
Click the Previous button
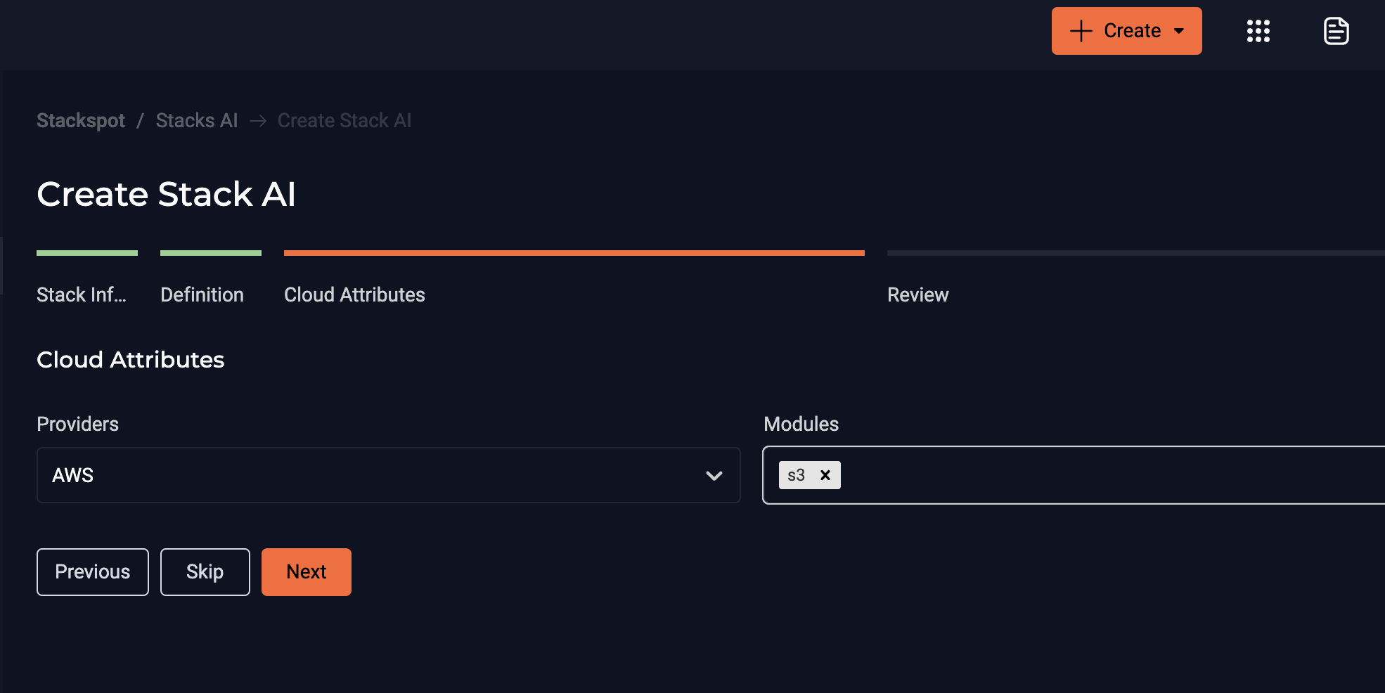pyautogui.click(x=92, y=571)
